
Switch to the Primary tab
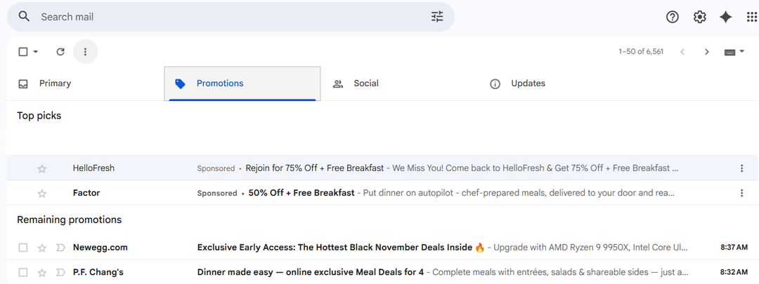pos(55,83)
